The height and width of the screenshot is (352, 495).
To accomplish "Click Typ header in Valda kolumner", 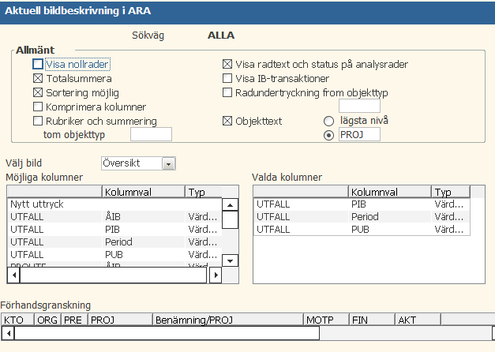I will (x=451, y=192).
